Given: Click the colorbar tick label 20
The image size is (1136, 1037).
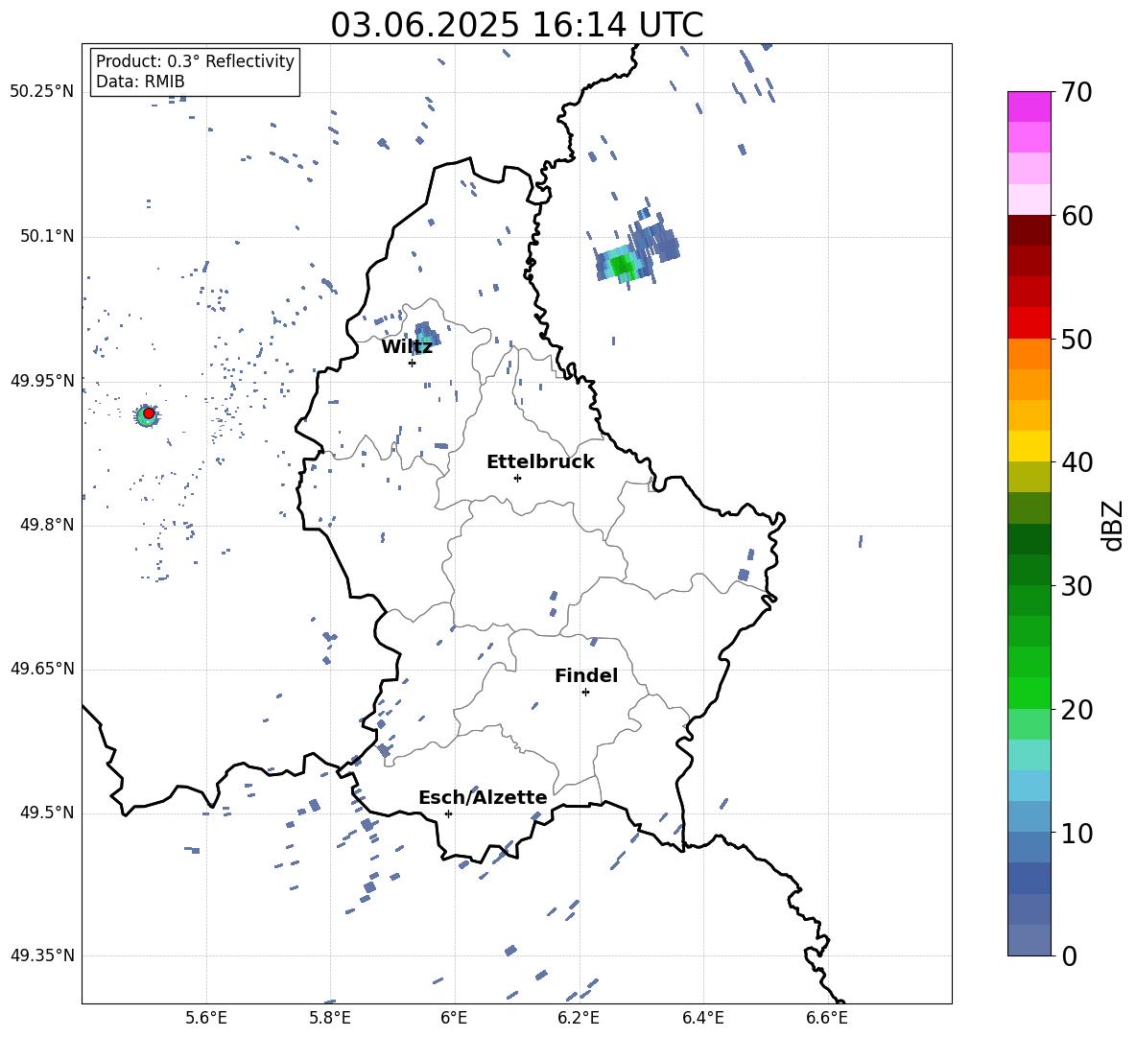Looking at the screenshot, I should coord(1077,710).
